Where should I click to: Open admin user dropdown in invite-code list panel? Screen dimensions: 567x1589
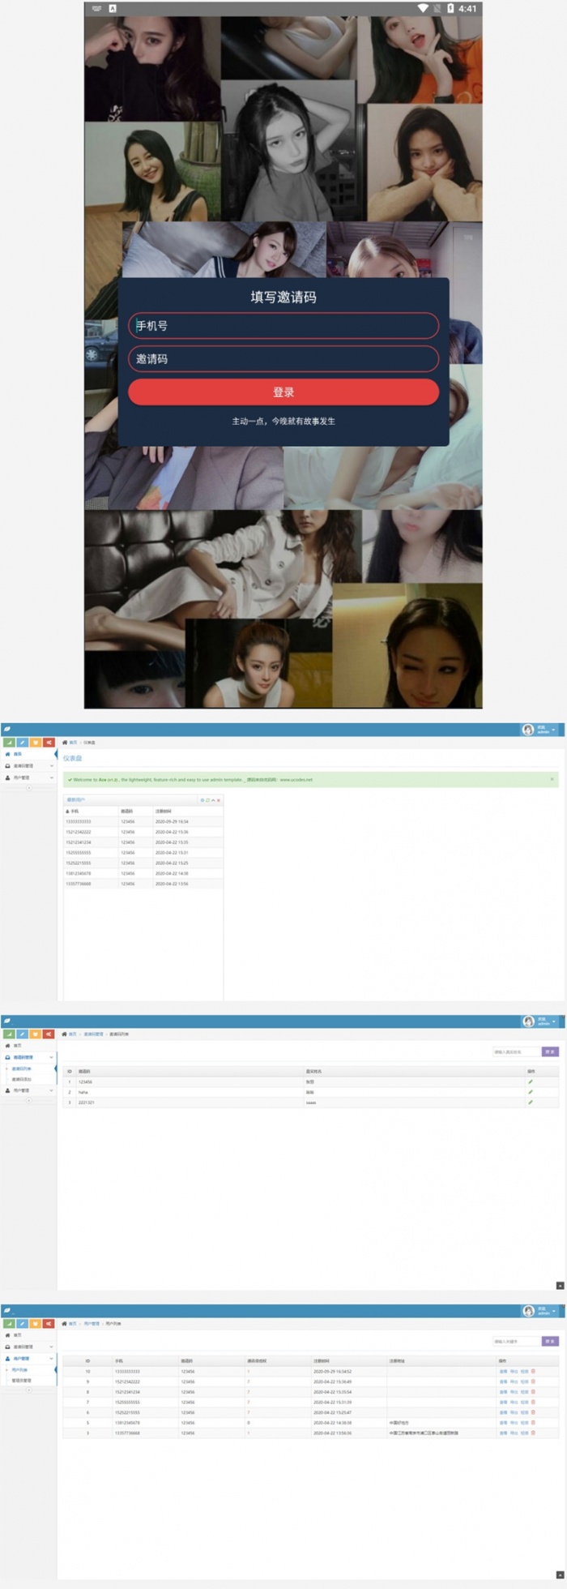point(540,1021)
